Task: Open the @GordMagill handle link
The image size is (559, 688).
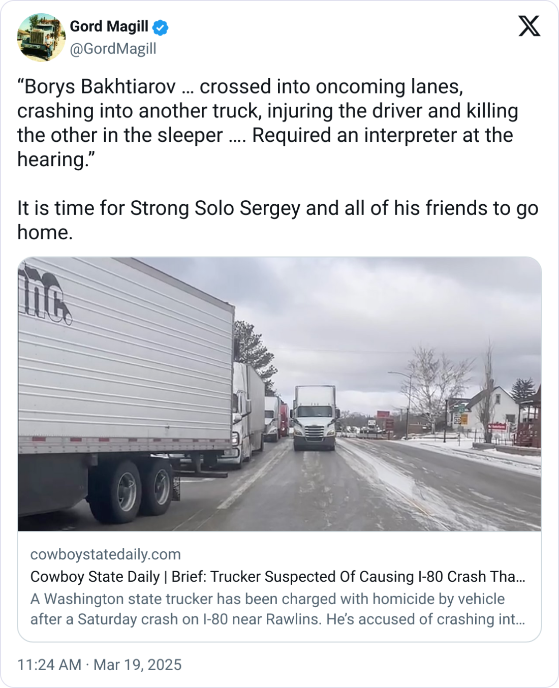Action: click(113, 49)
